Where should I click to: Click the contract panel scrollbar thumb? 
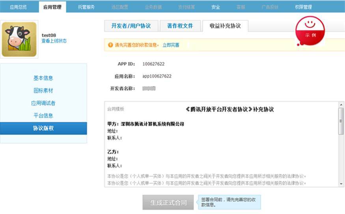coord(341,121)
